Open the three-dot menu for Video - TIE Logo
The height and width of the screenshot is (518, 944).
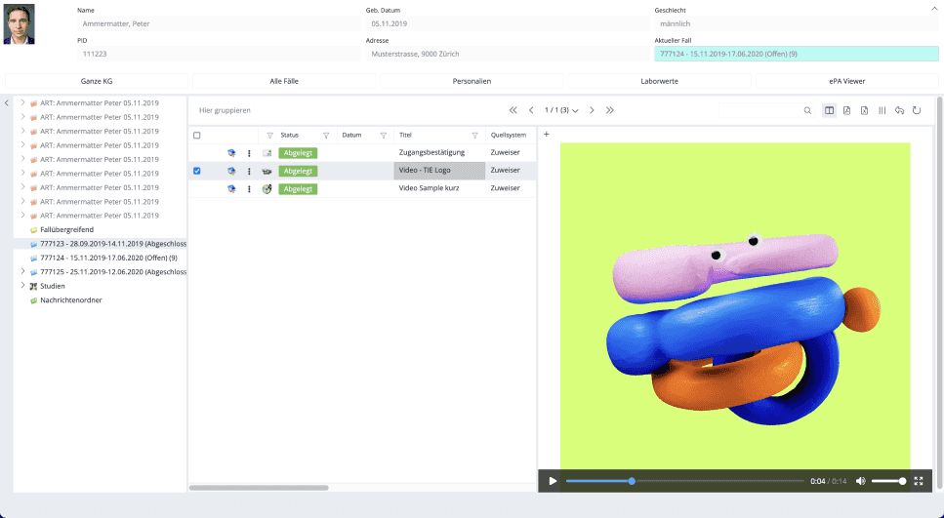pos(249,172)
